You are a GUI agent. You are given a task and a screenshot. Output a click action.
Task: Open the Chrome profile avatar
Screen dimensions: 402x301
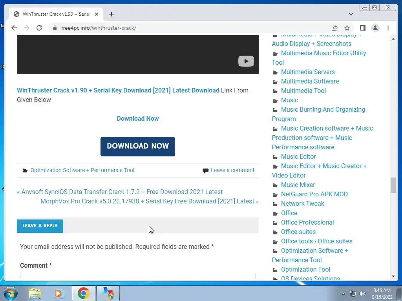tap(375, 28)
